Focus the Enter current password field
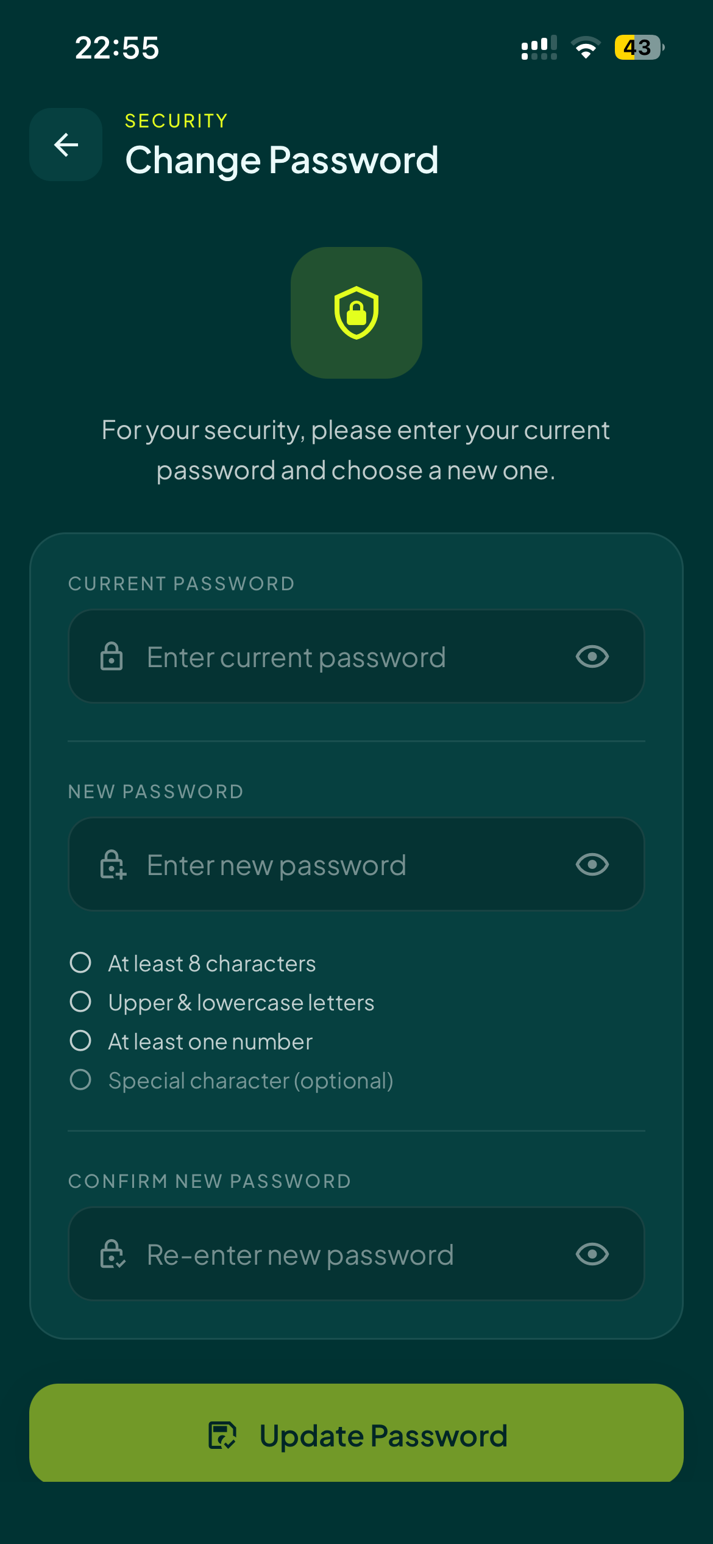The height and width of the screenshot is (1544, 713). [357, 657]
